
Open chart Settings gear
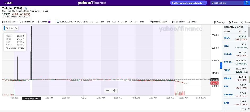(x=219, y=22)
